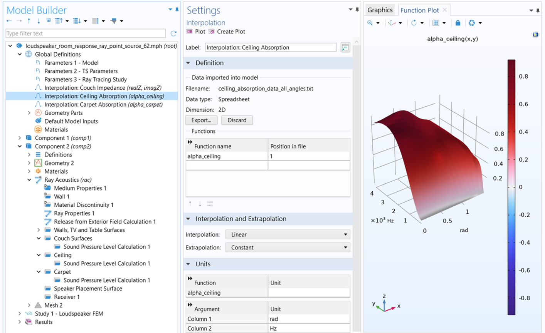Collapse the Interpolation and Extrapolation section
The width and height of the screenshot is (545, 333).
coord(188,219)
